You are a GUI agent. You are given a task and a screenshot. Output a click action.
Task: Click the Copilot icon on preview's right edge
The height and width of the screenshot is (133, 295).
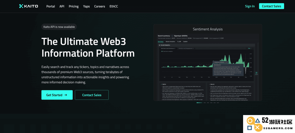[x=256, y=73]
